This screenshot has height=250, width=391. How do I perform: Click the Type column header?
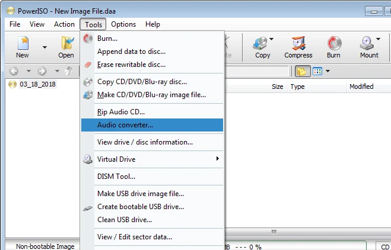pos(316,86)
